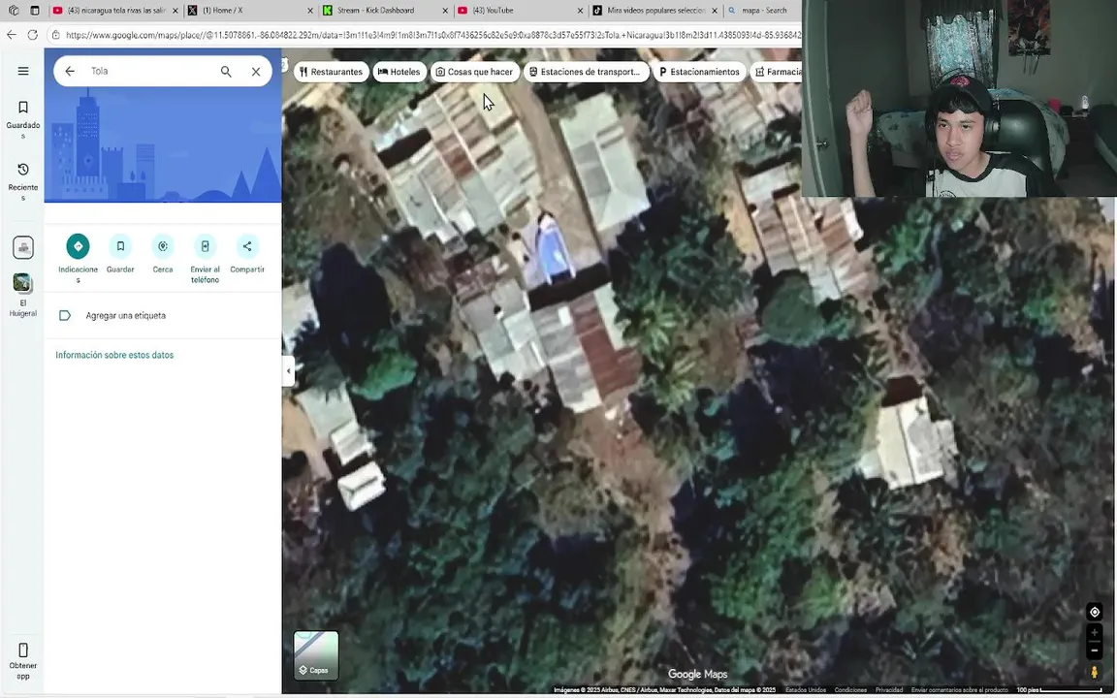Open browser workspaces icon
Screen dimensions: 1117x698
point(13,11)
